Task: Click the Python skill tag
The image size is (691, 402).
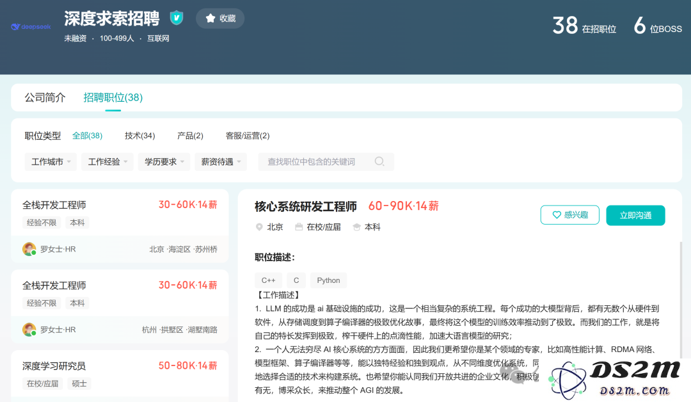Action: pos(328,280)
